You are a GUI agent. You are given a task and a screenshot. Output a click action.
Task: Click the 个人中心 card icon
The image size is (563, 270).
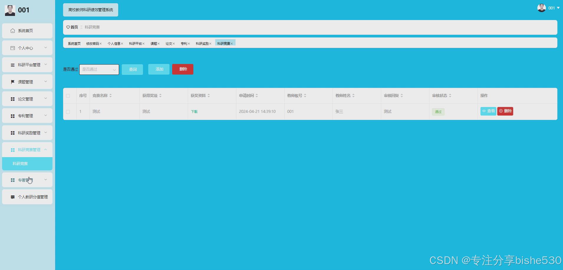click(13, 48)
